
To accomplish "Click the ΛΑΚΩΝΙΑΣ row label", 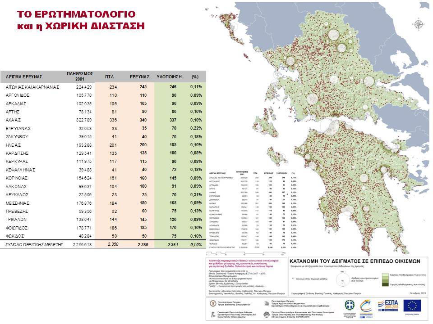I will click(x=16, y=186).
